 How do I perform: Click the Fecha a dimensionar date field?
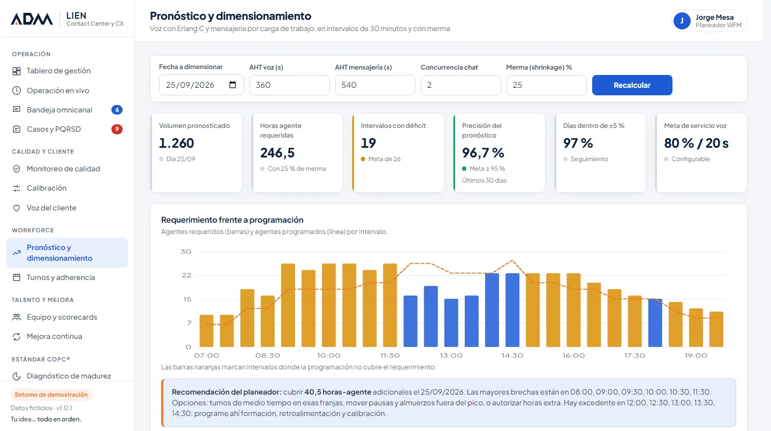(201, 85)
